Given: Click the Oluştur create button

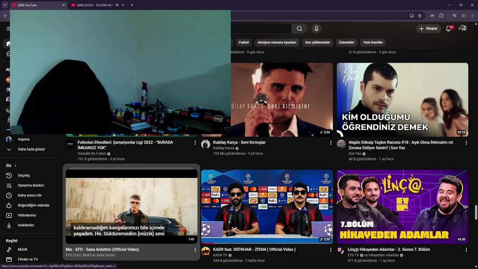Looking at the screenshot, I should (428, 29).
